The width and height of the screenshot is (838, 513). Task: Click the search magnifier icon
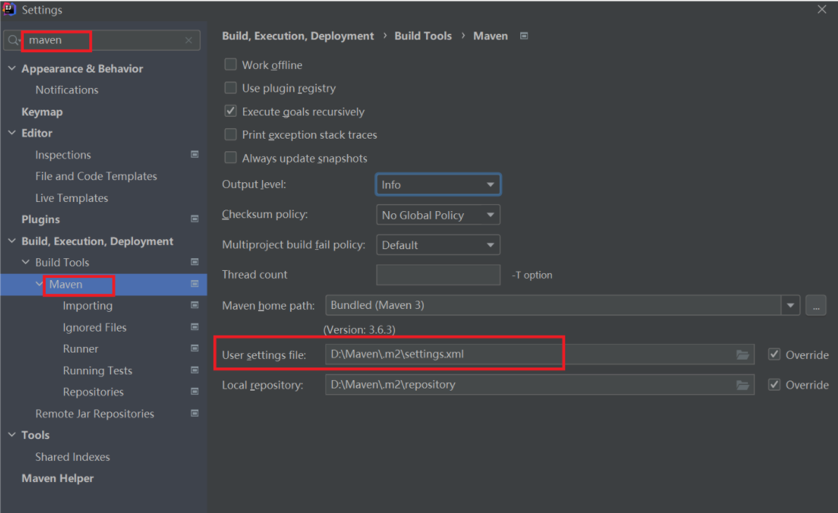tap(13, 40)
